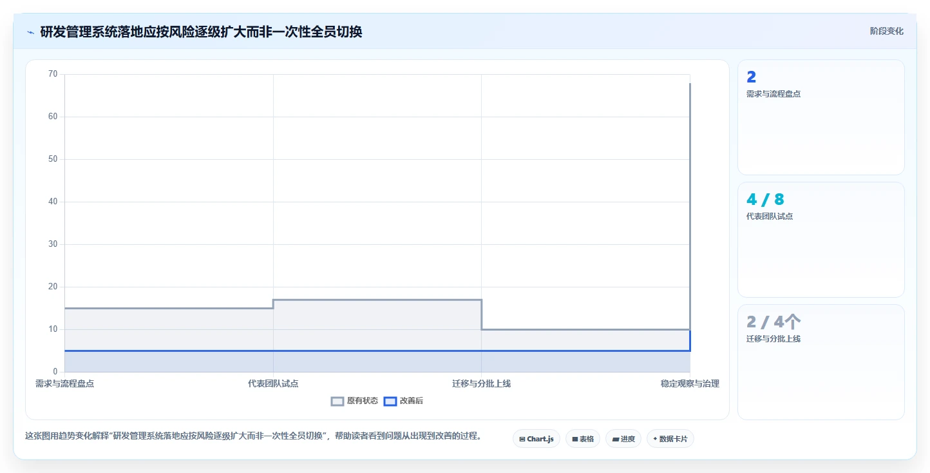The width and height of the screenshot is (930, 473).
Task: Click y-axis tick label 70
Action: (53, 74)
